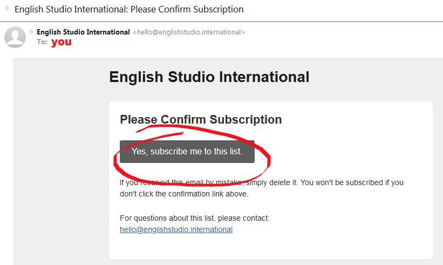Click the "don't click the confirmation link above" line
This screenshot has height=265, width=443.
pos(184,194)
